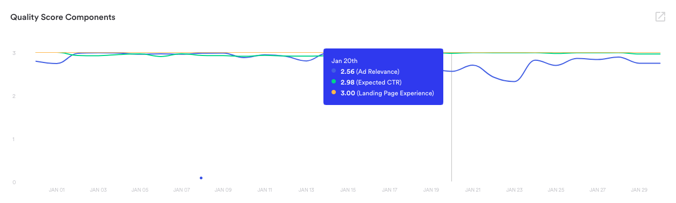
Task: Click the JAN 07 axis label
Action: [181, 190]
